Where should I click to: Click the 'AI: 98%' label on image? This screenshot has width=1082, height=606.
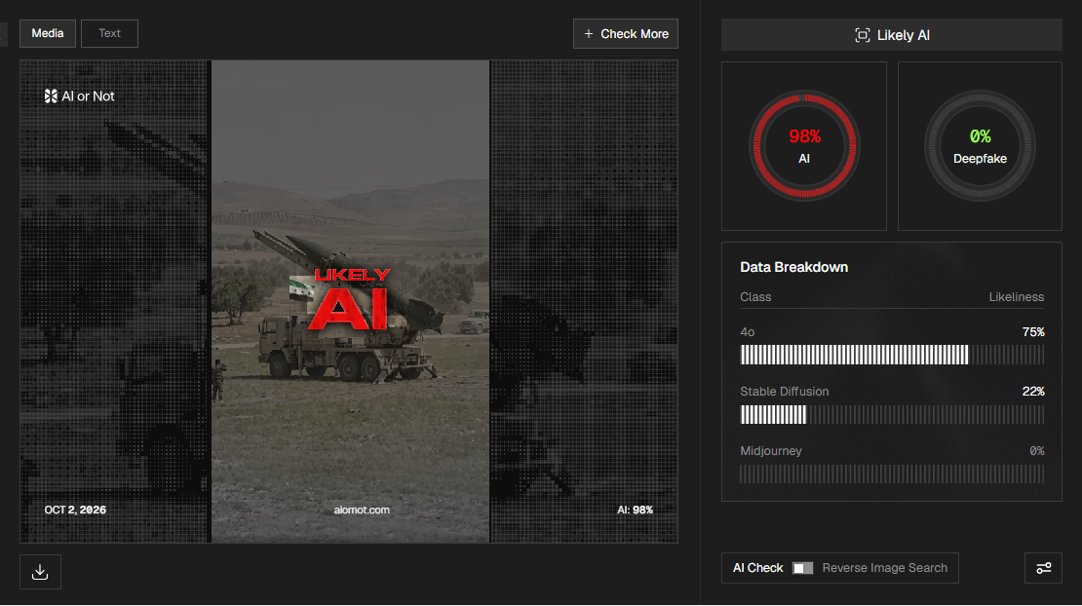pos(635,511)
